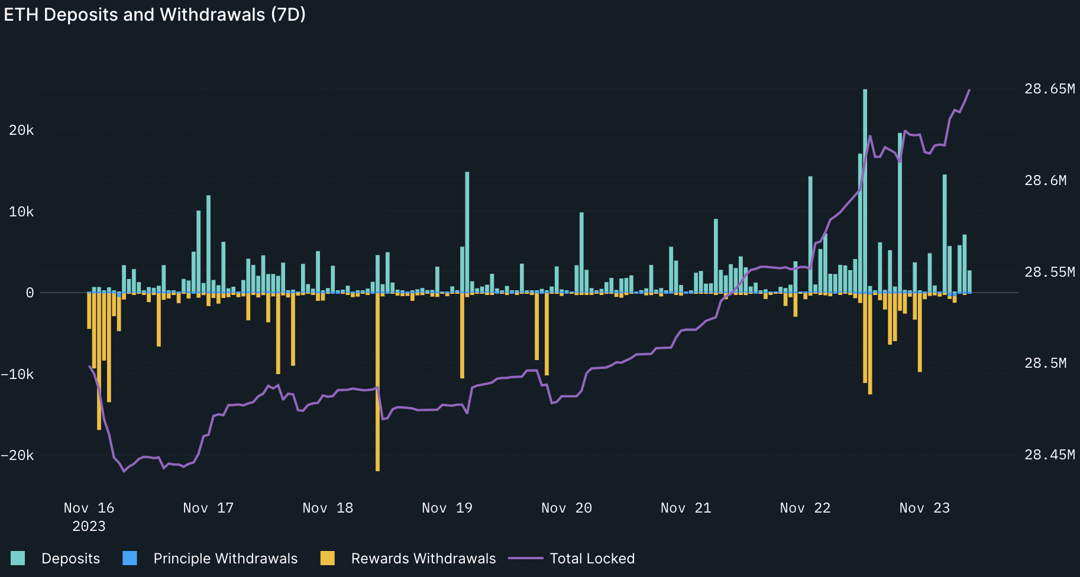
Task: Click the Principle Withdrawals legend label
Action: pyautogui.click(x=225, y=559)
